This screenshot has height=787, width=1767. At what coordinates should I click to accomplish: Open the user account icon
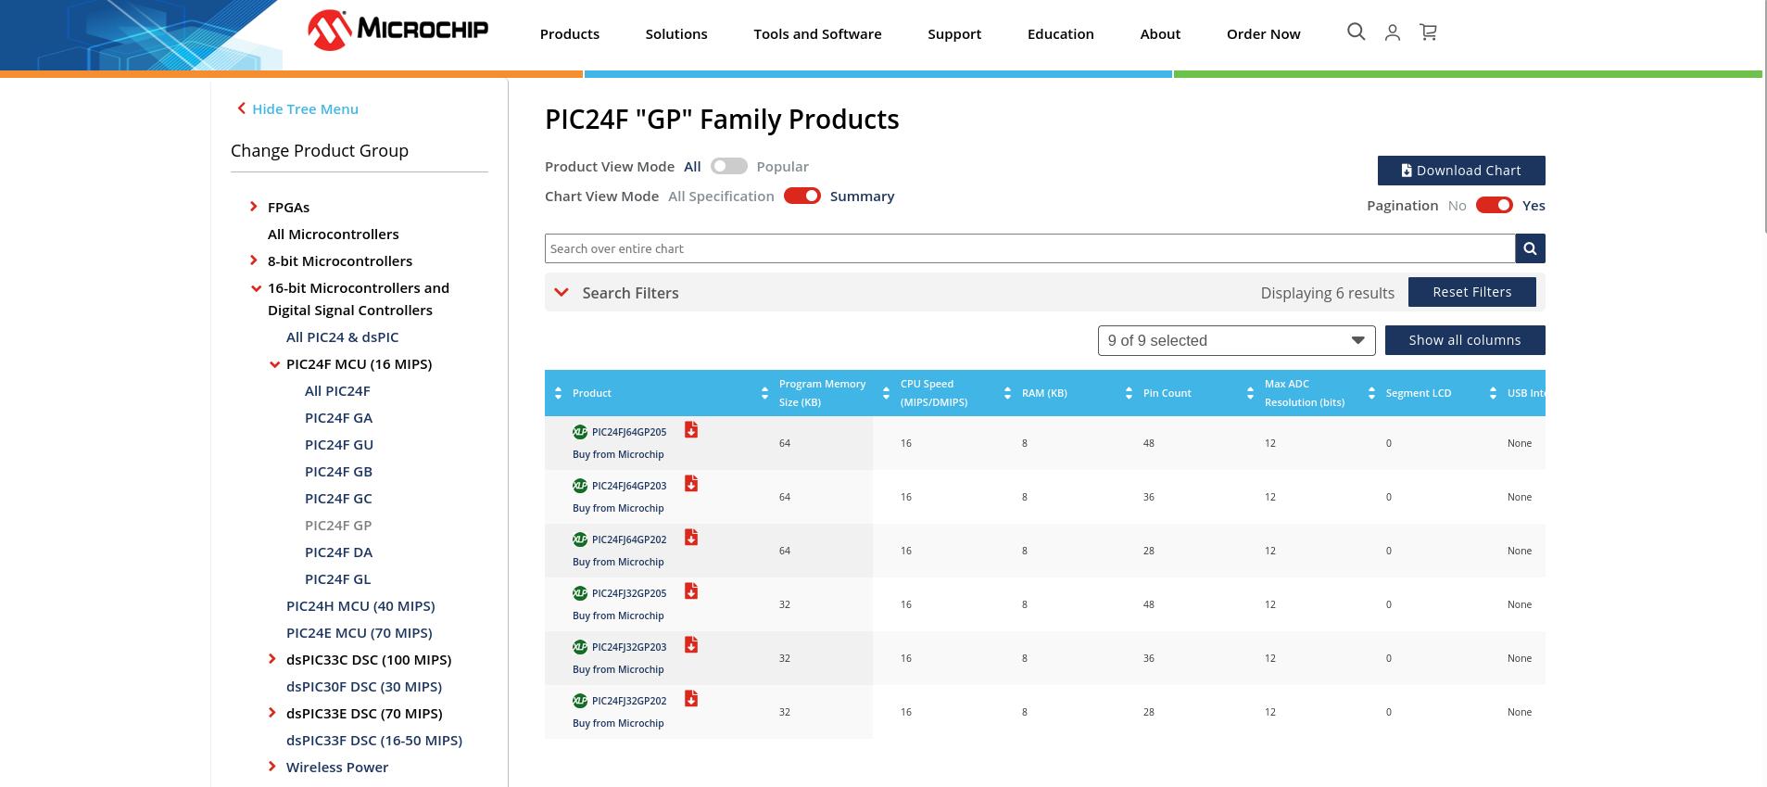click(1392, 32)
